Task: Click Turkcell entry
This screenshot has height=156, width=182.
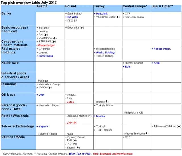Action: point(100,127)
